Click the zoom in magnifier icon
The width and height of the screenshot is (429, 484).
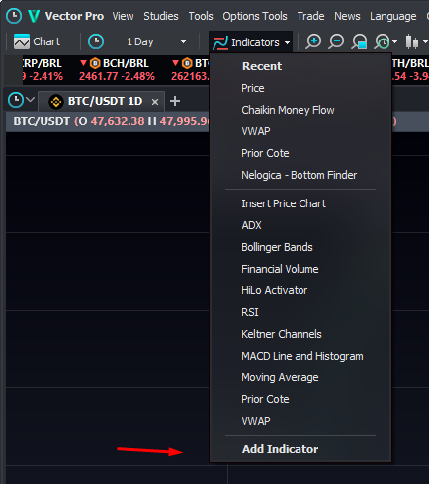(313, 41)
